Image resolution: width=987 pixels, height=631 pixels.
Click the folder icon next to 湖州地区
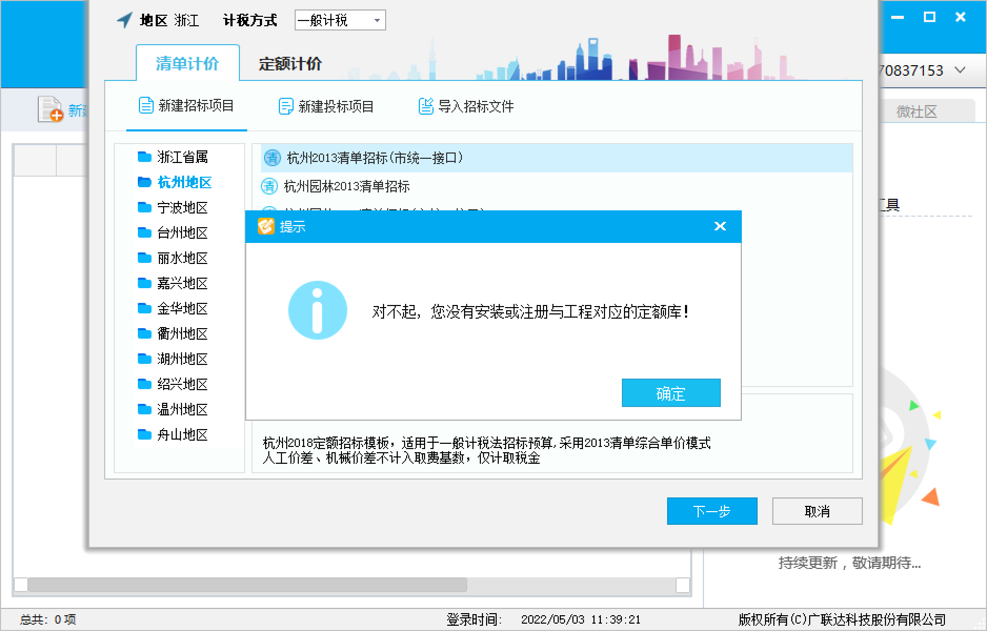point(144,359)
